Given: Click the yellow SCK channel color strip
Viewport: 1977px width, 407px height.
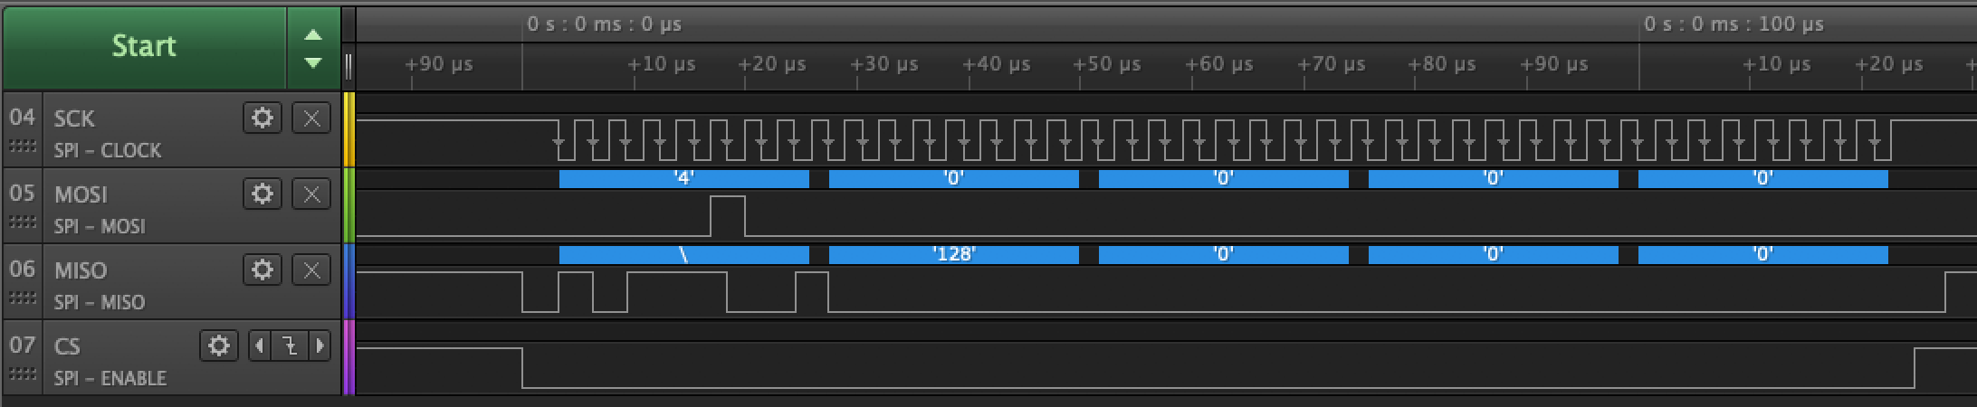Looking at the screenshot, I should coord(349,129).
